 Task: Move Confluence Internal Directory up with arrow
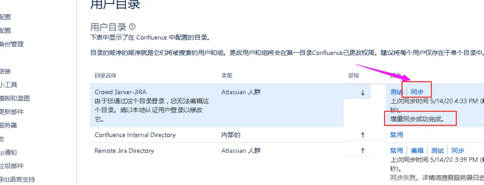click(x=362, y=135)
